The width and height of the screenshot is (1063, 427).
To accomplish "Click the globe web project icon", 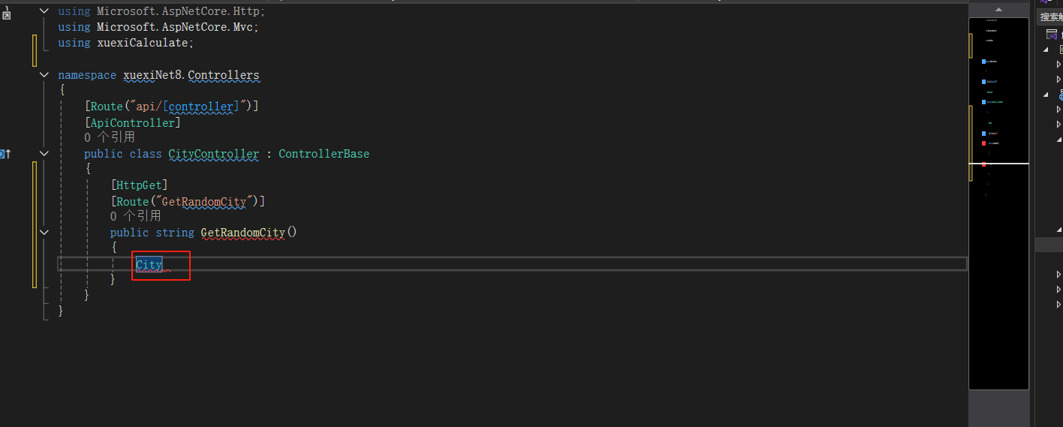I will tap(1061, 95).
